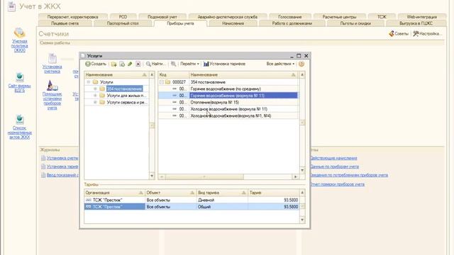This screenshot has height=255, width=454.
Task: Open Учетная политика ЖКХ sidebar icon
Action: coord(19,33)
